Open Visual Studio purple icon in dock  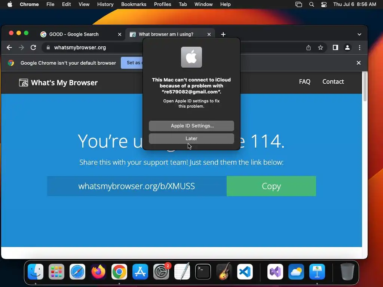[275, 272]
